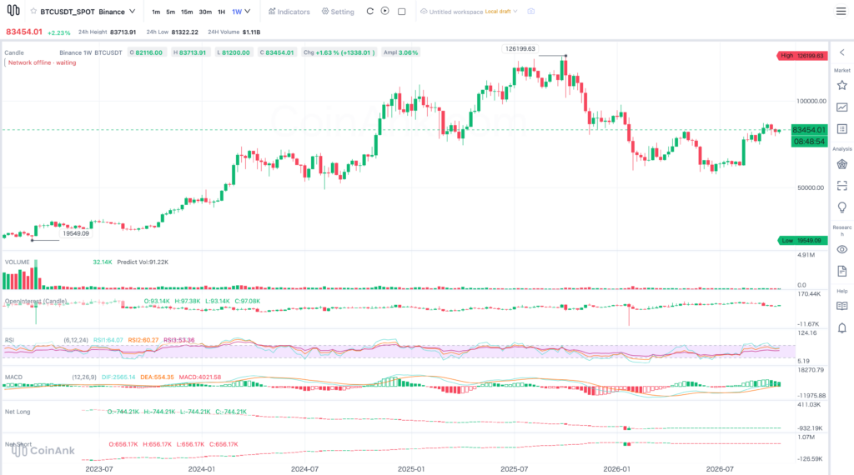Open the Indicators panel

coord(289,12)
